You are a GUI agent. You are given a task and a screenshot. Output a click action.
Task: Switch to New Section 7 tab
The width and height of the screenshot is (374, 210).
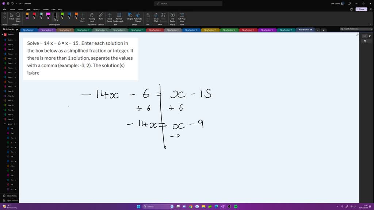137,30
